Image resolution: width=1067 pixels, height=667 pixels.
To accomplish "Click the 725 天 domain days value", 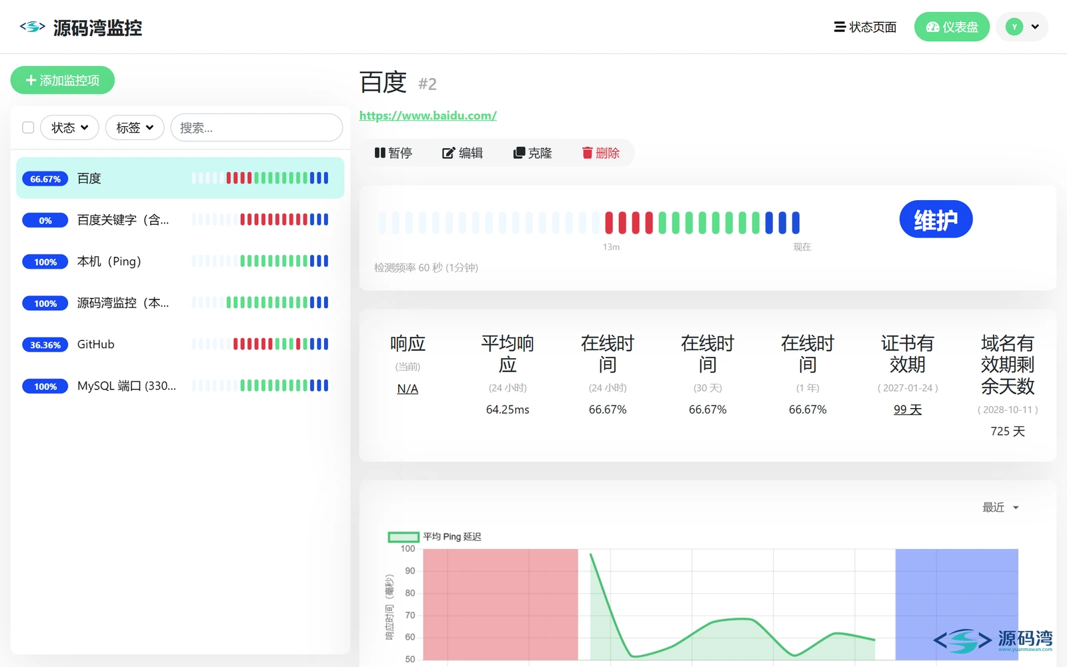I will coord(1008,432).
